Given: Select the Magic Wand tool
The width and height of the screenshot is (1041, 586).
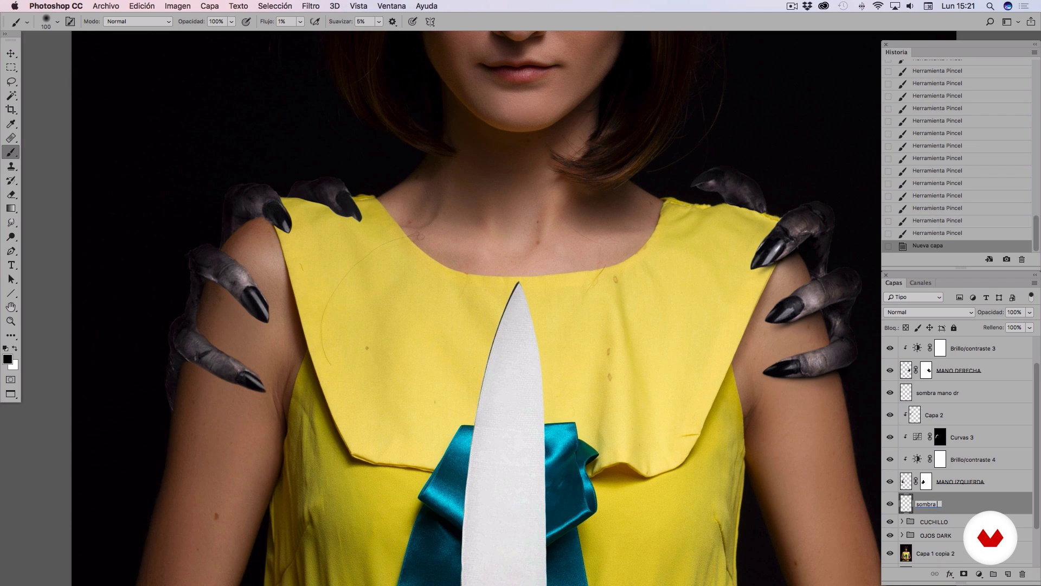Looking at the screenshot, I should (x=11, y=96).
